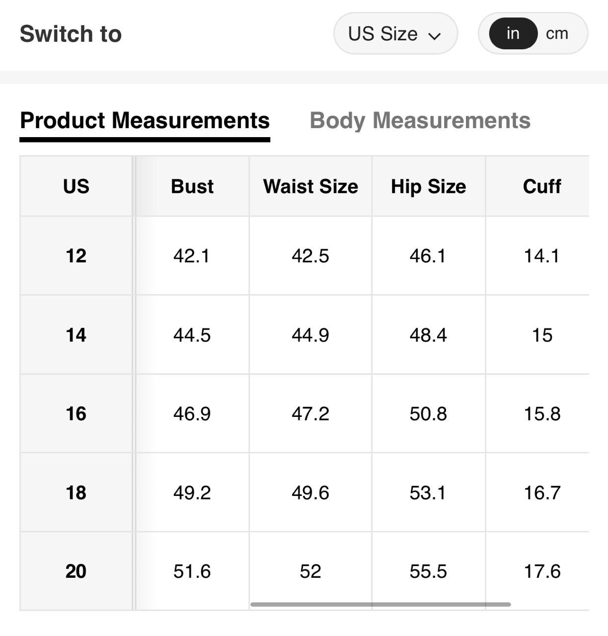608x636 pixels.
Task: Click the Bust column header
Action: (192, 186)
